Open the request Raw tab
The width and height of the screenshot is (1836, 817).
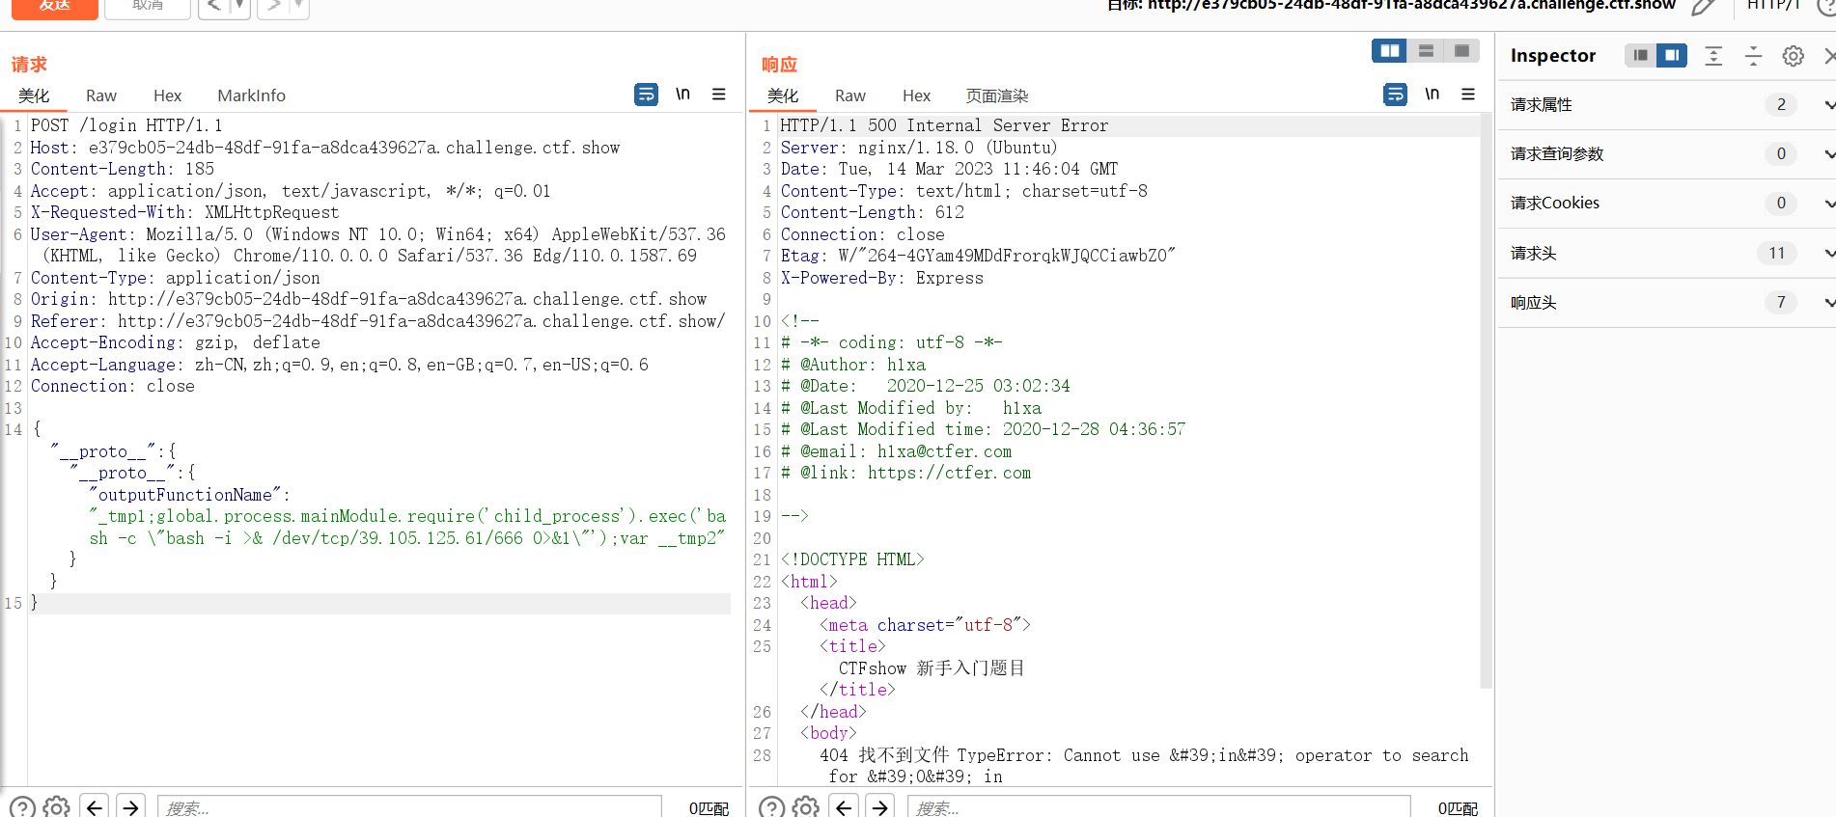101,95
